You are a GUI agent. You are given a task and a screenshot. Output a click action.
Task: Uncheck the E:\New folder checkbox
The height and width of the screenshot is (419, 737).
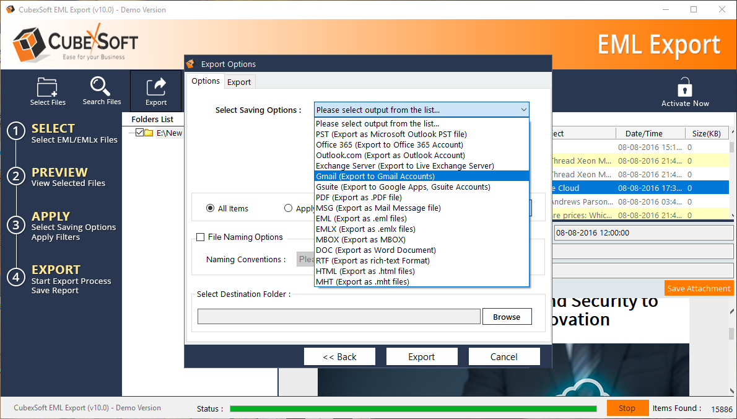139,133
